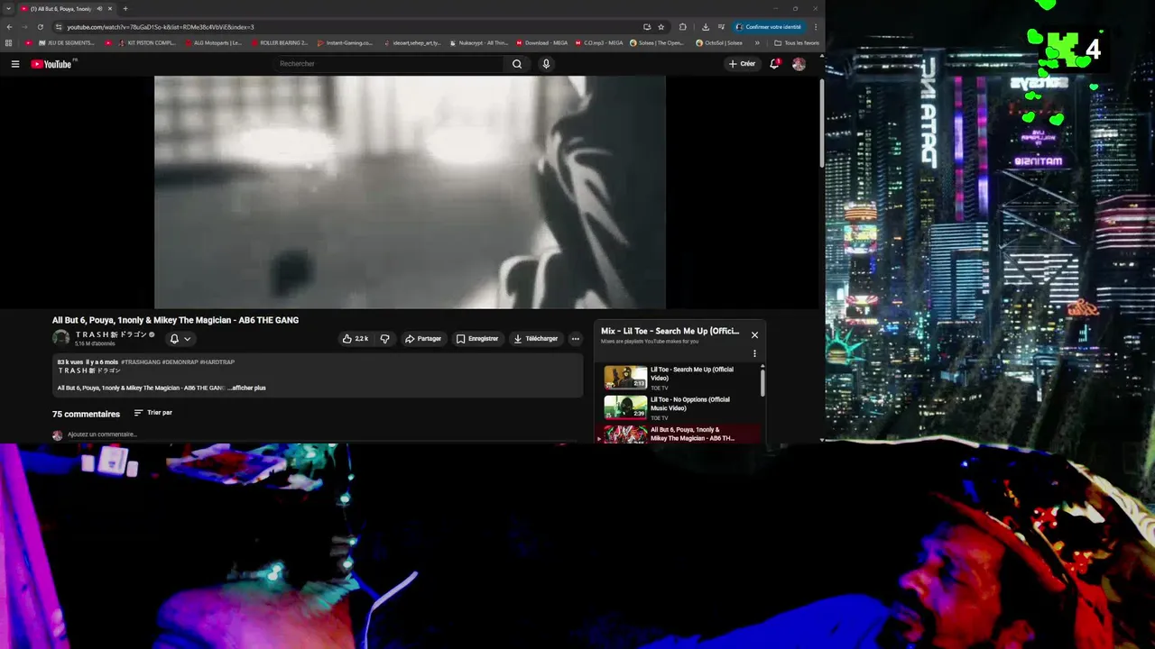Show more bookmarks with chevron

757,42
